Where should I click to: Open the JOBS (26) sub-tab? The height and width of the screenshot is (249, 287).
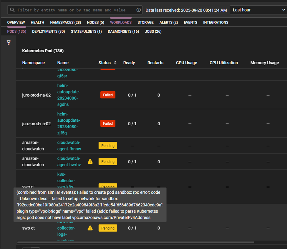(x=153, y=31)
